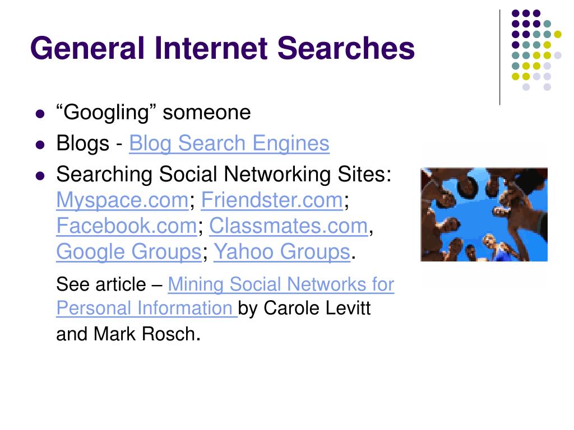Click the bullet beside Blogs
The height and width of the screenshot is (430, 574).
(40, 145)
